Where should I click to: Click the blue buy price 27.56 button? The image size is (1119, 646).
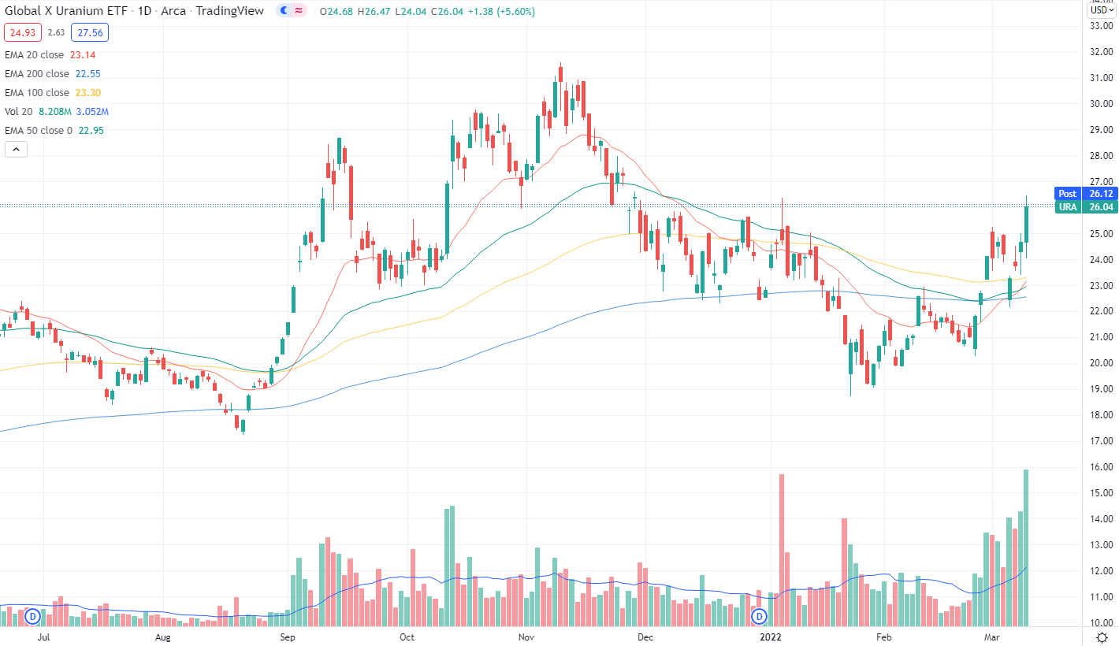pos(89,32)
